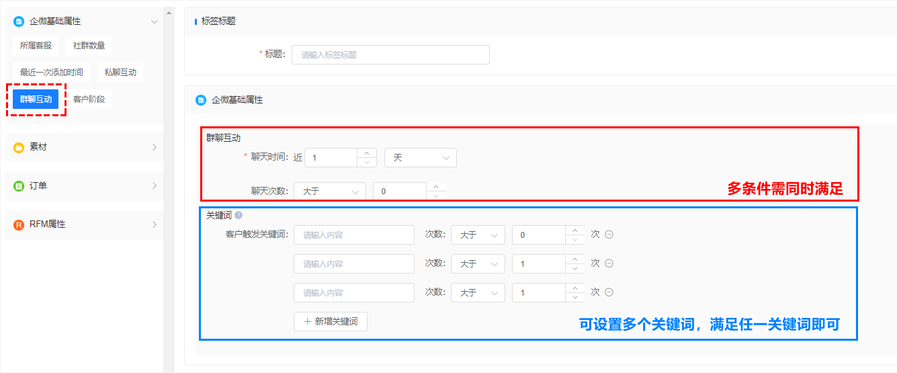Decrease the 聊天时间 value with down arrow
This screenshot has width=897, height=373.
click(x=367, y=163)
